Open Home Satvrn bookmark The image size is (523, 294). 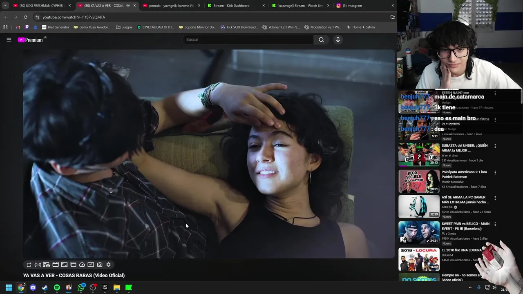point(360,27)
